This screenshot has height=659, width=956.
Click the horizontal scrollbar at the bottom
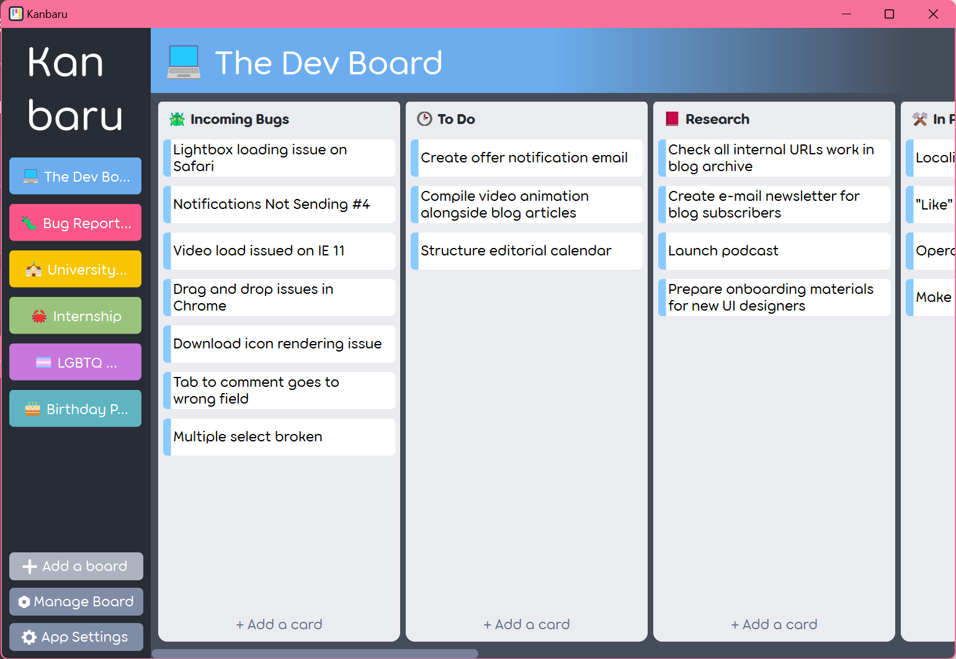pyautogui.click(x=315, y=653)
